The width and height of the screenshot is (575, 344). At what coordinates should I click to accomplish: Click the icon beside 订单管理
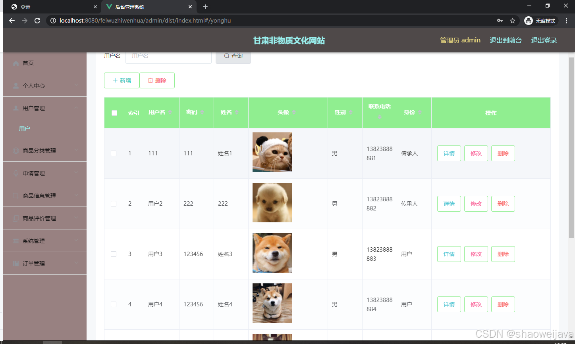click(x=16, y=264)
